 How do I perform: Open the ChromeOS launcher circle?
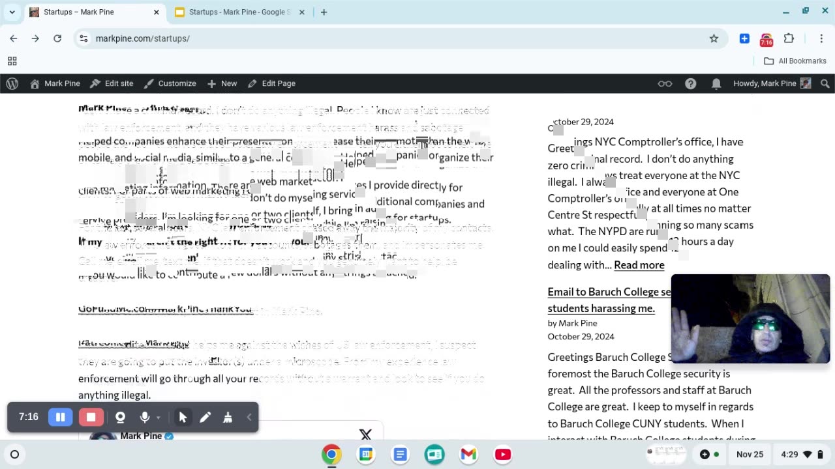[14, 454]
